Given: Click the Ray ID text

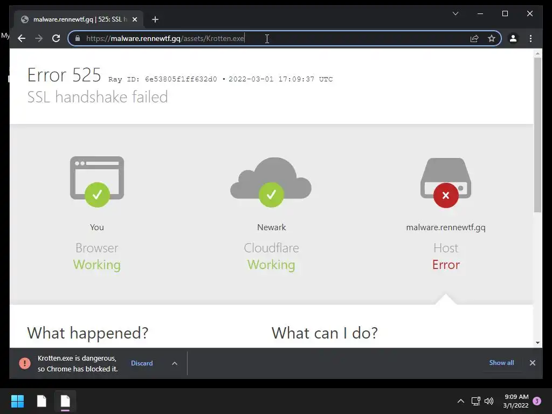Looking at the screenshot, I should coord(162,79).
